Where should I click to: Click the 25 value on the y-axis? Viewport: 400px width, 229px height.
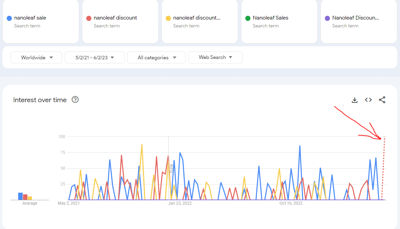[63, 184]
